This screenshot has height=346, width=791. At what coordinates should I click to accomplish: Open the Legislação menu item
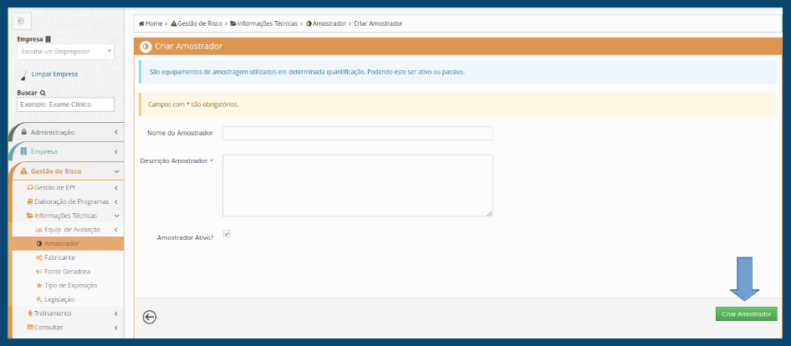59,299
